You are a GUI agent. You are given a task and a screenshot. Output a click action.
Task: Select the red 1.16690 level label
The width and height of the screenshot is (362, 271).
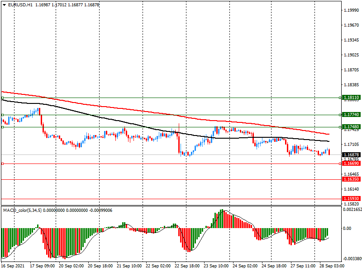click(x=351, y=164)
